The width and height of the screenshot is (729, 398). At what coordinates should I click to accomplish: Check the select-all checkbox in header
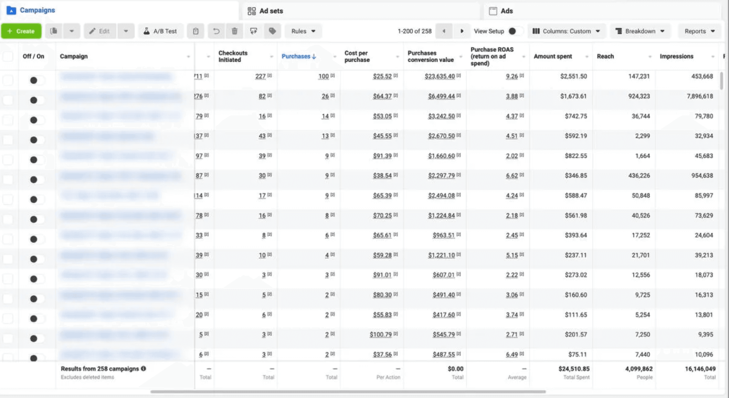[8, 57]
